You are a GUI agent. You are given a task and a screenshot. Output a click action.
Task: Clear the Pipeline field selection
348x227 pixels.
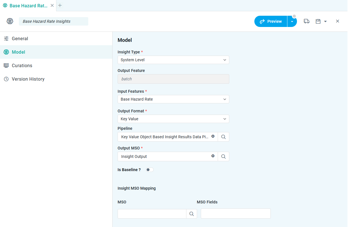point(213,136)
